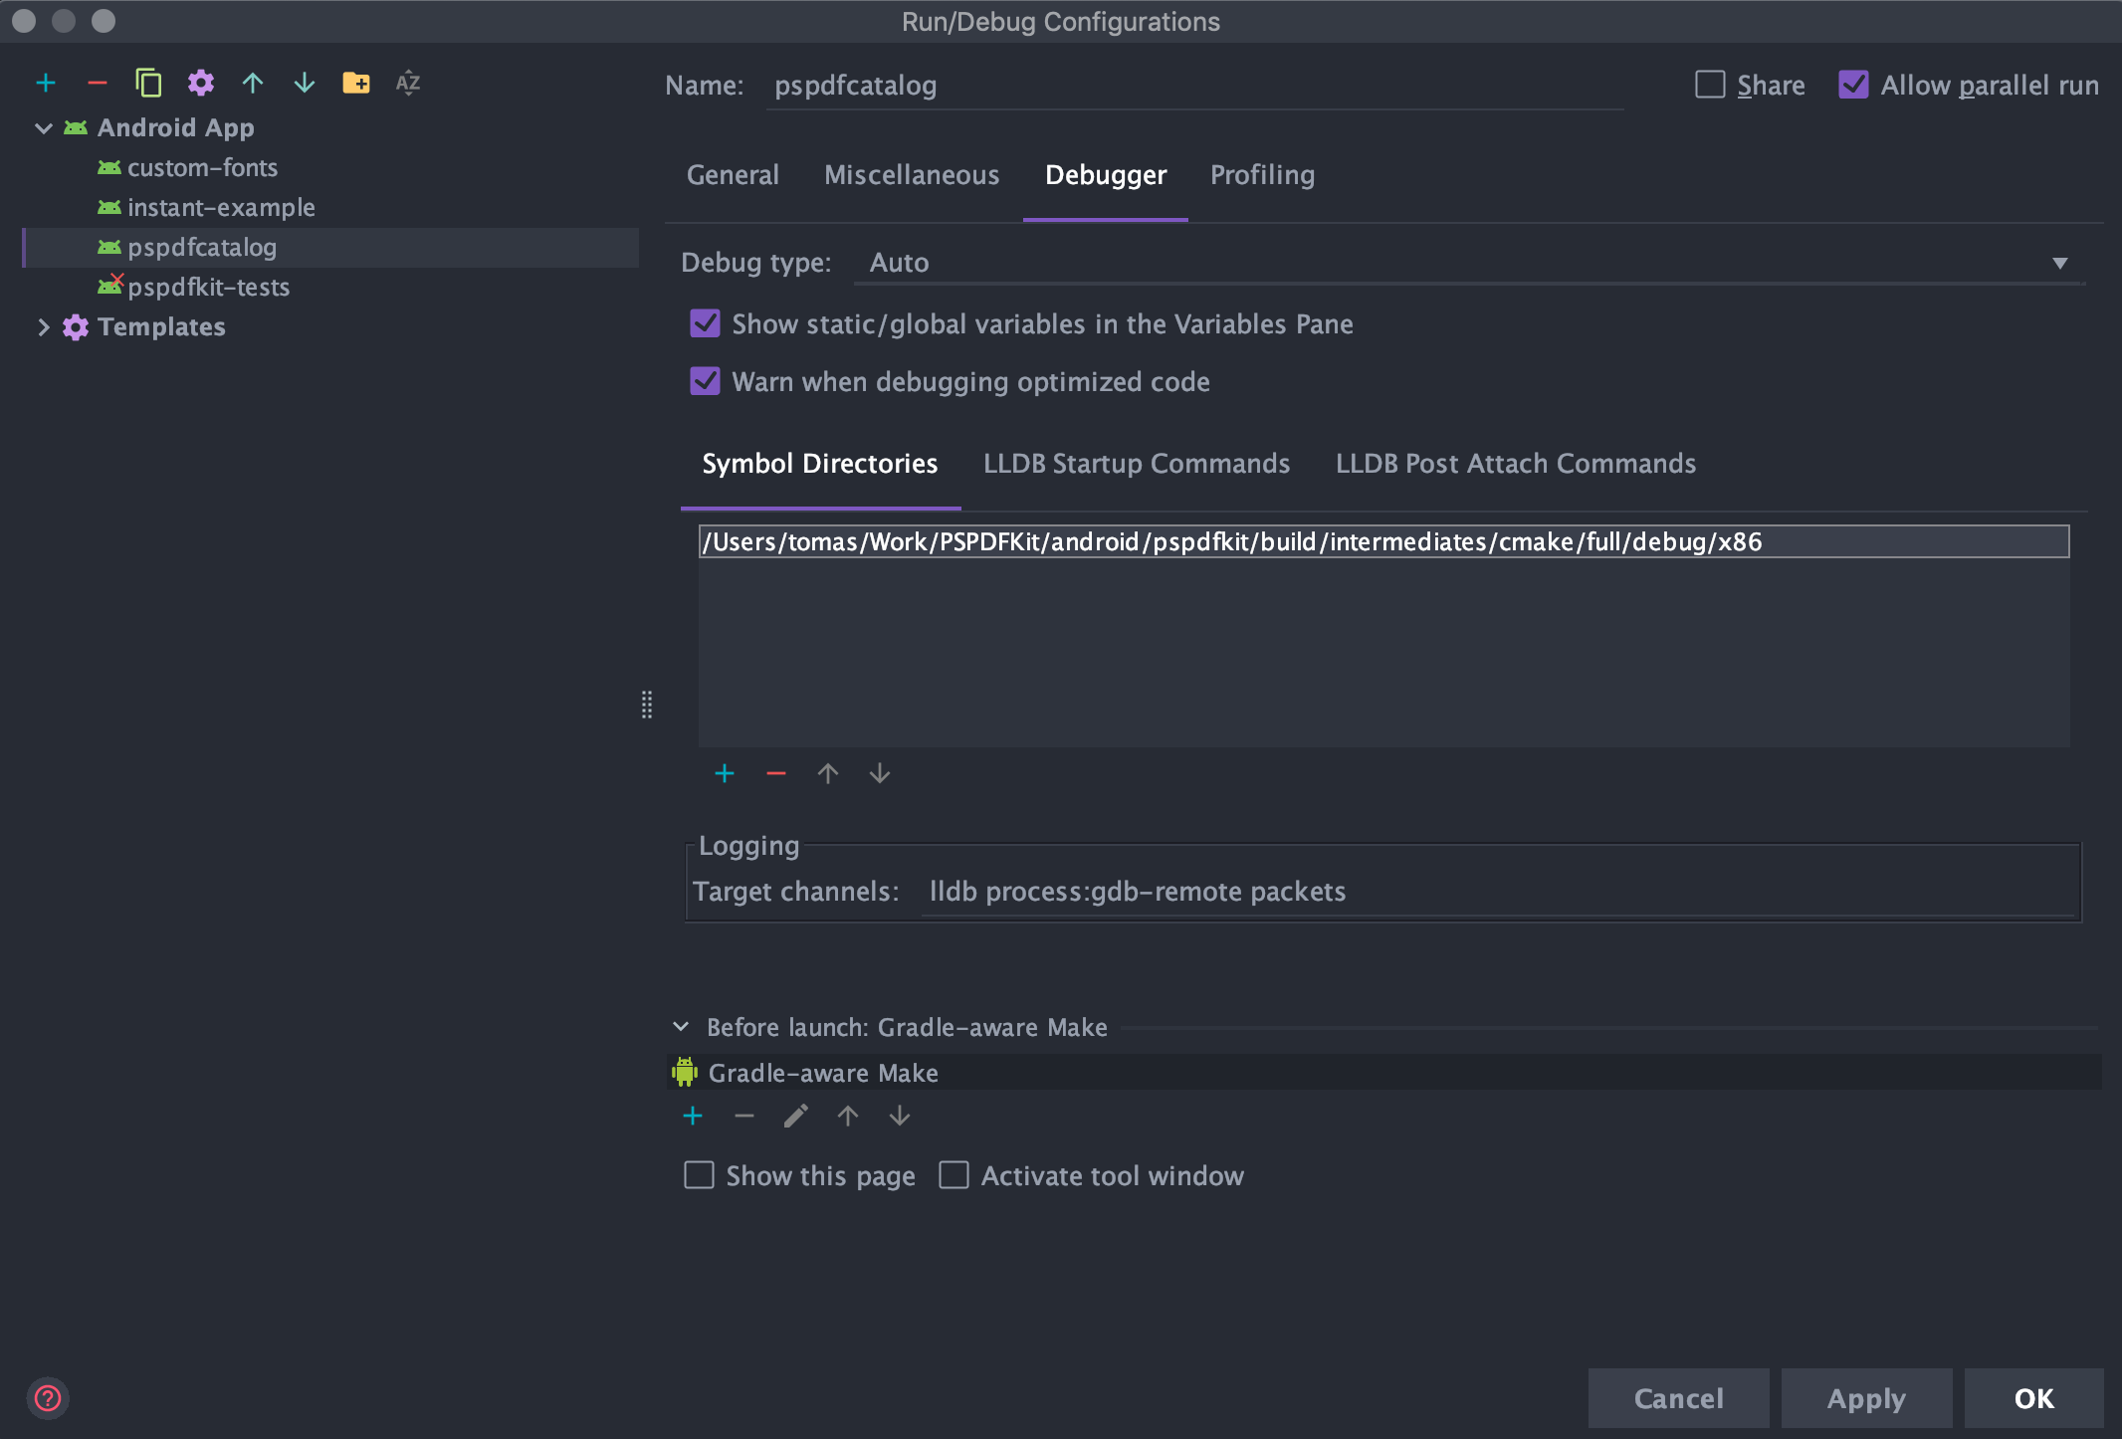The width and height of the screenshot is (2122, 1439).
Task: Collapse the Android App tree node
Action: point(43,127)
